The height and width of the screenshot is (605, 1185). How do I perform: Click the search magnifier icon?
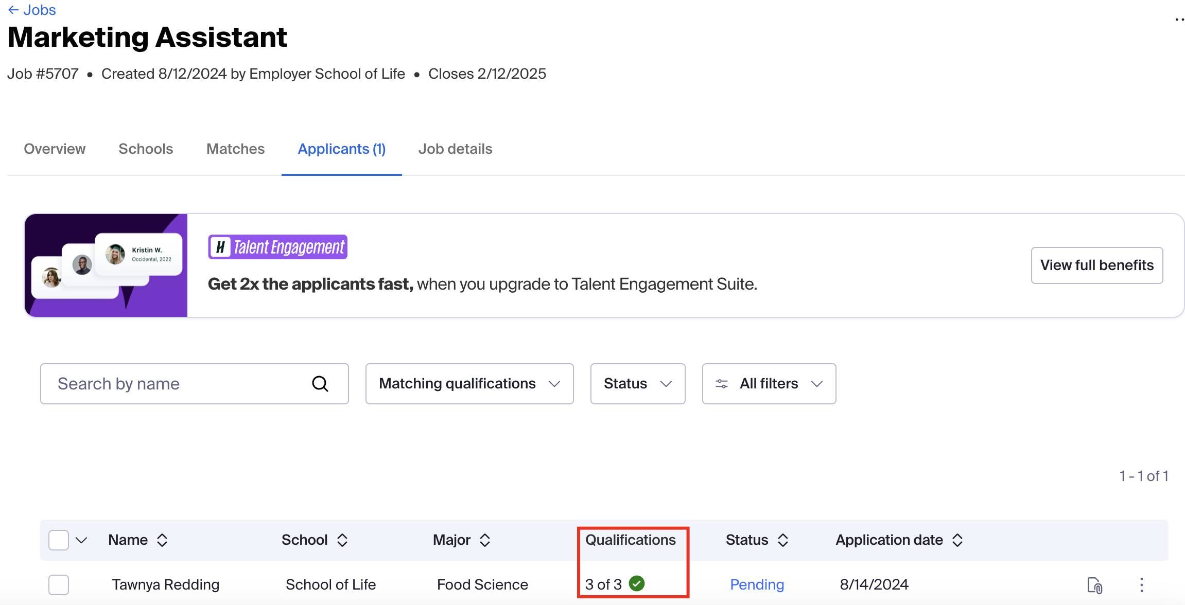tap(320, 384)
